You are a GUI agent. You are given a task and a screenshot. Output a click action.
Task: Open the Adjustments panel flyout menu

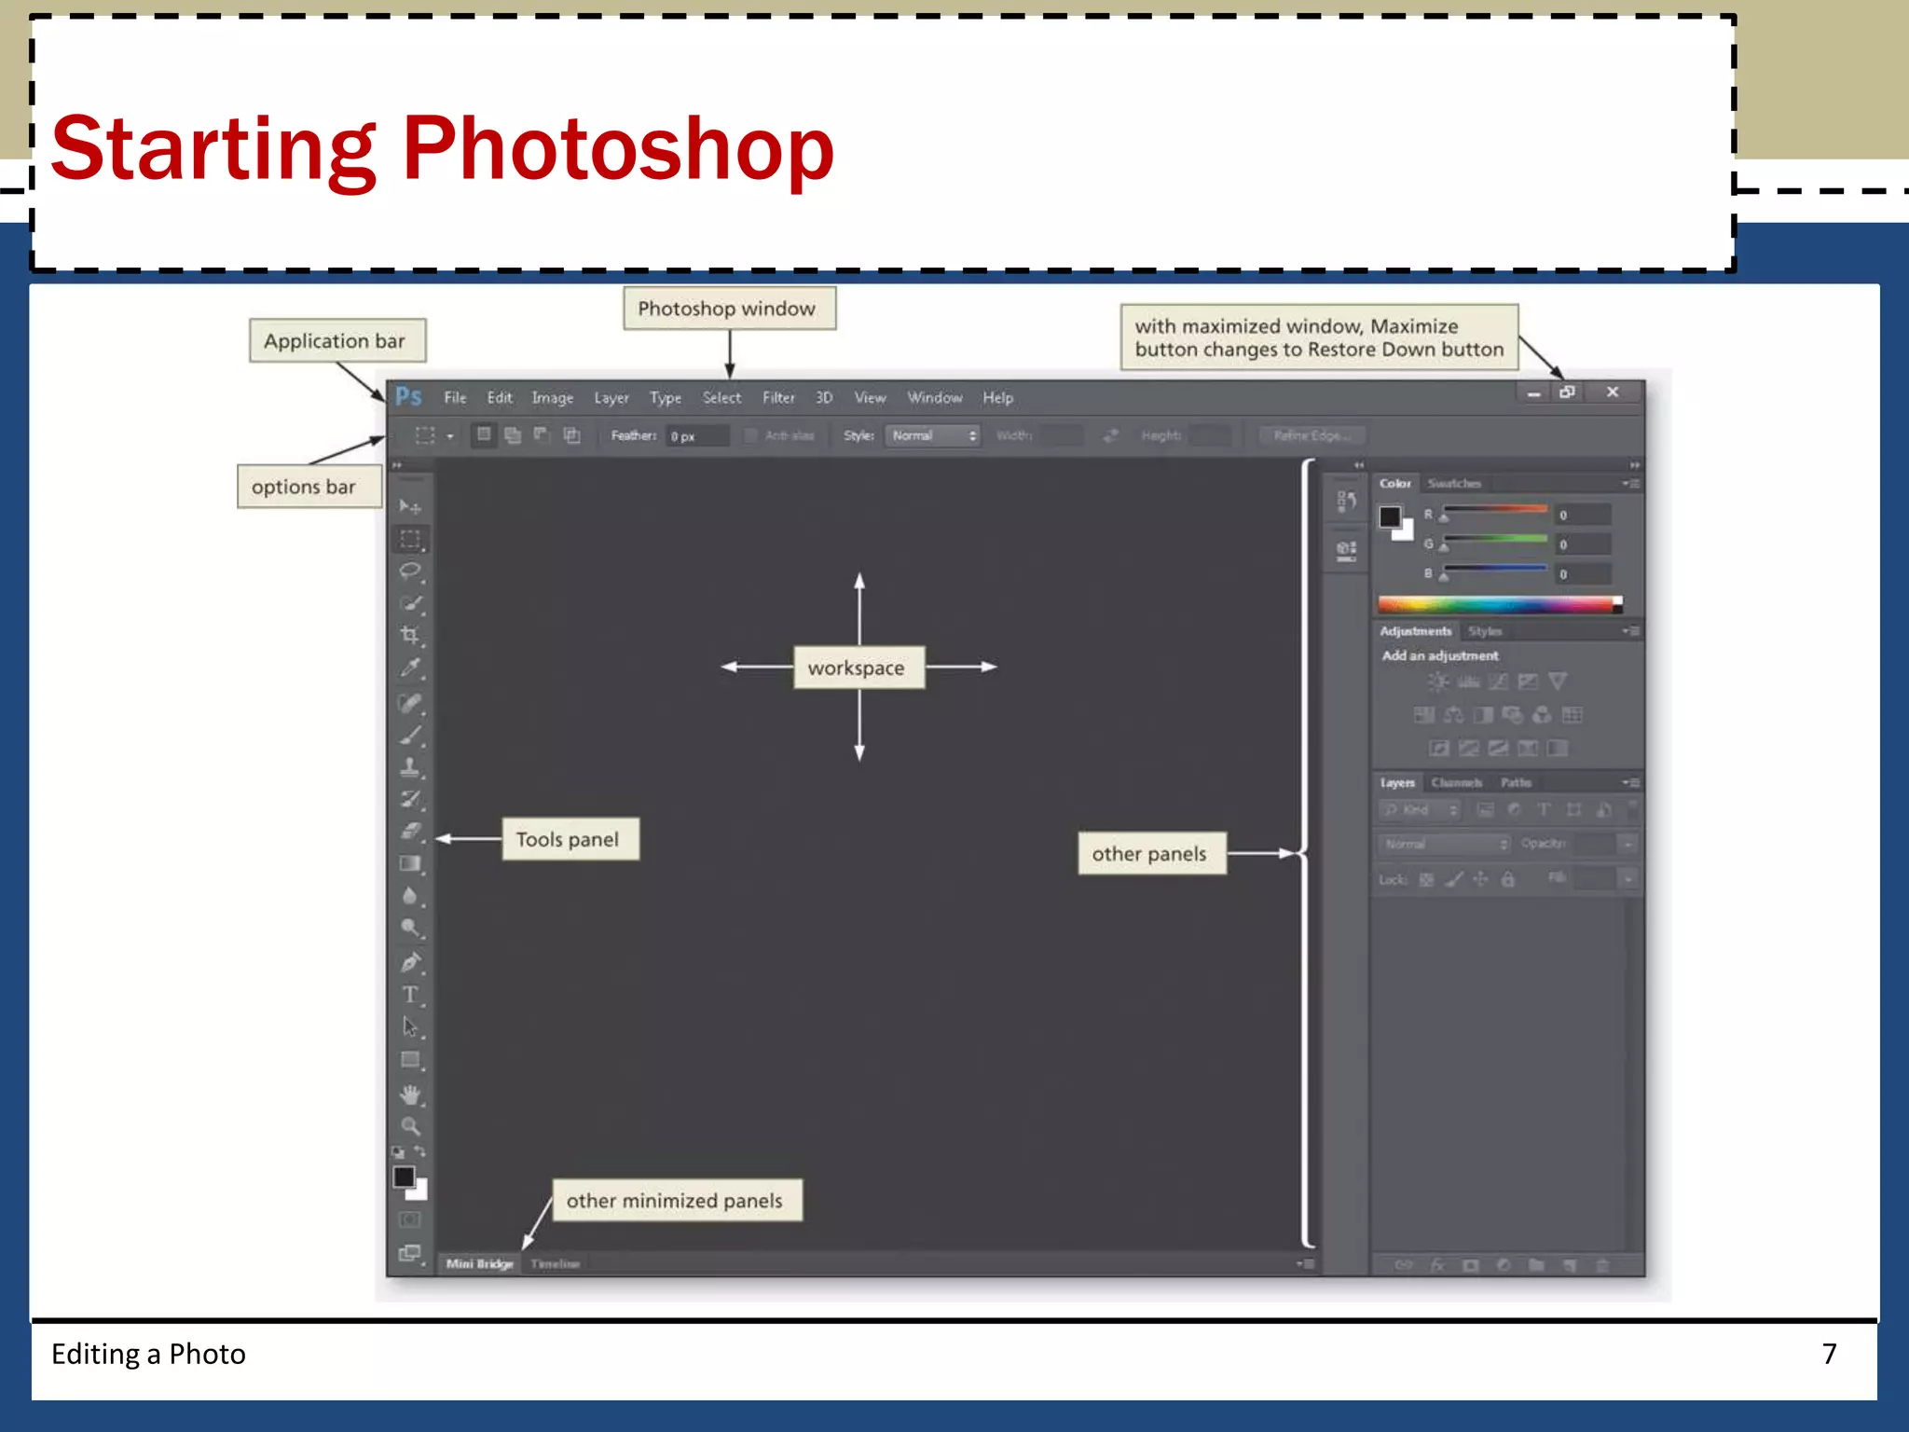click(x=1630, y=631)
